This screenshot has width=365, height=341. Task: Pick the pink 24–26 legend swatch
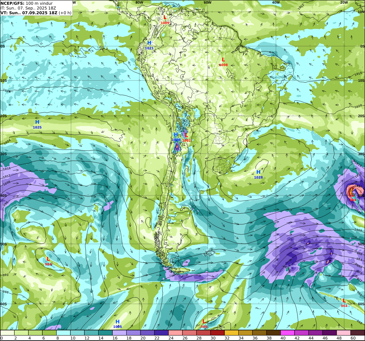tap(176, 333)
